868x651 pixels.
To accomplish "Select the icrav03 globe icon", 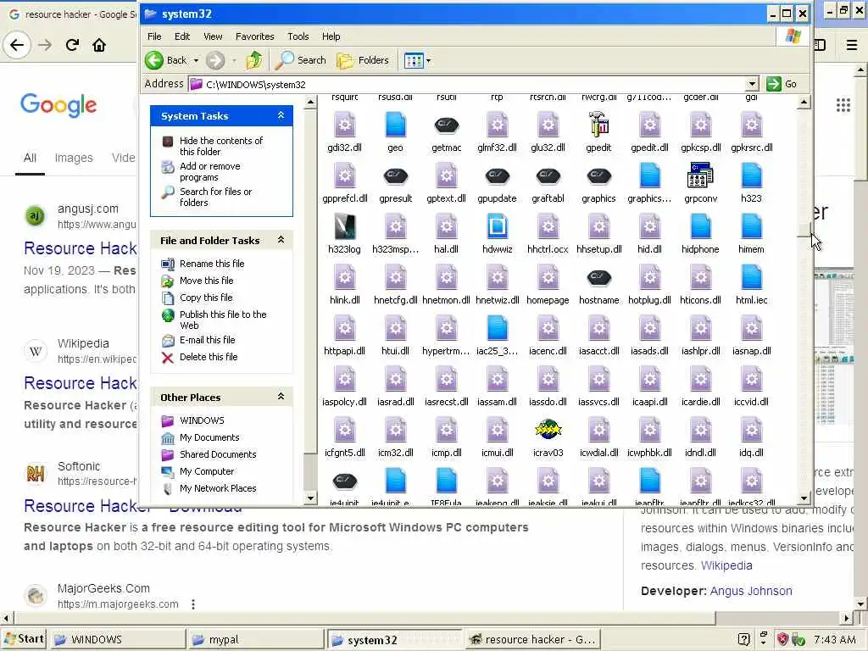I will click(548, 430).
